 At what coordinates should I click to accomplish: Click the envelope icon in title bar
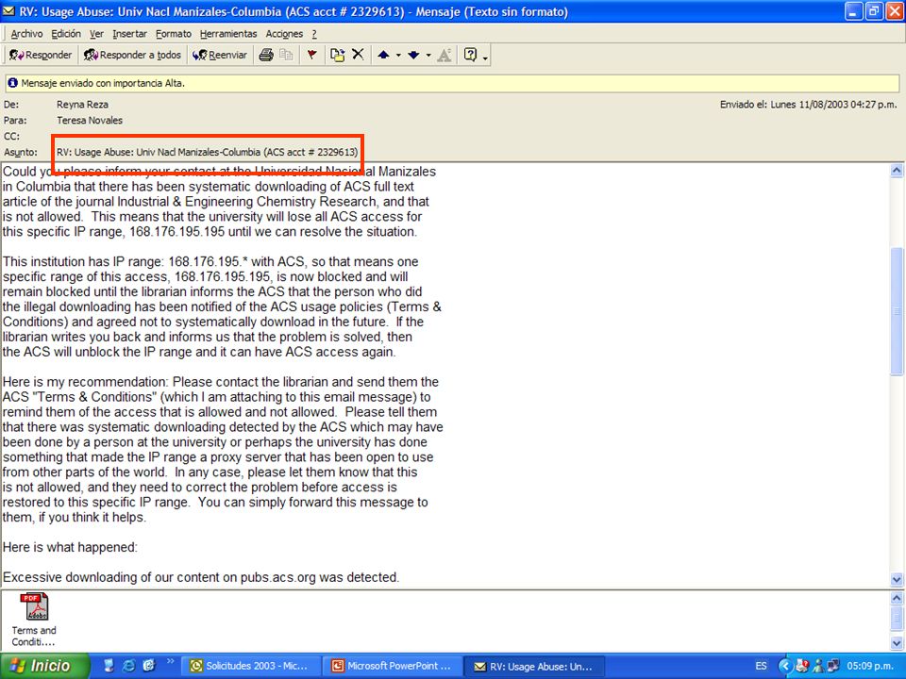[9, 11]
